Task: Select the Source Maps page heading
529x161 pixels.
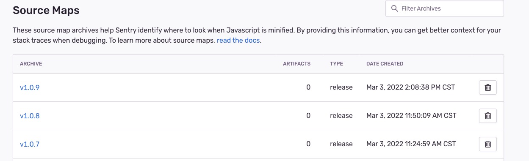Action: pos(46,10)
